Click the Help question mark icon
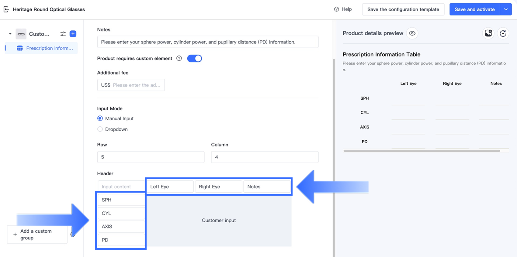 pos(336,9)
